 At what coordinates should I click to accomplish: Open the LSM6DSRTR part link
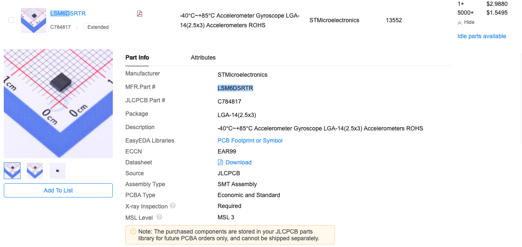tap(68, 13)
